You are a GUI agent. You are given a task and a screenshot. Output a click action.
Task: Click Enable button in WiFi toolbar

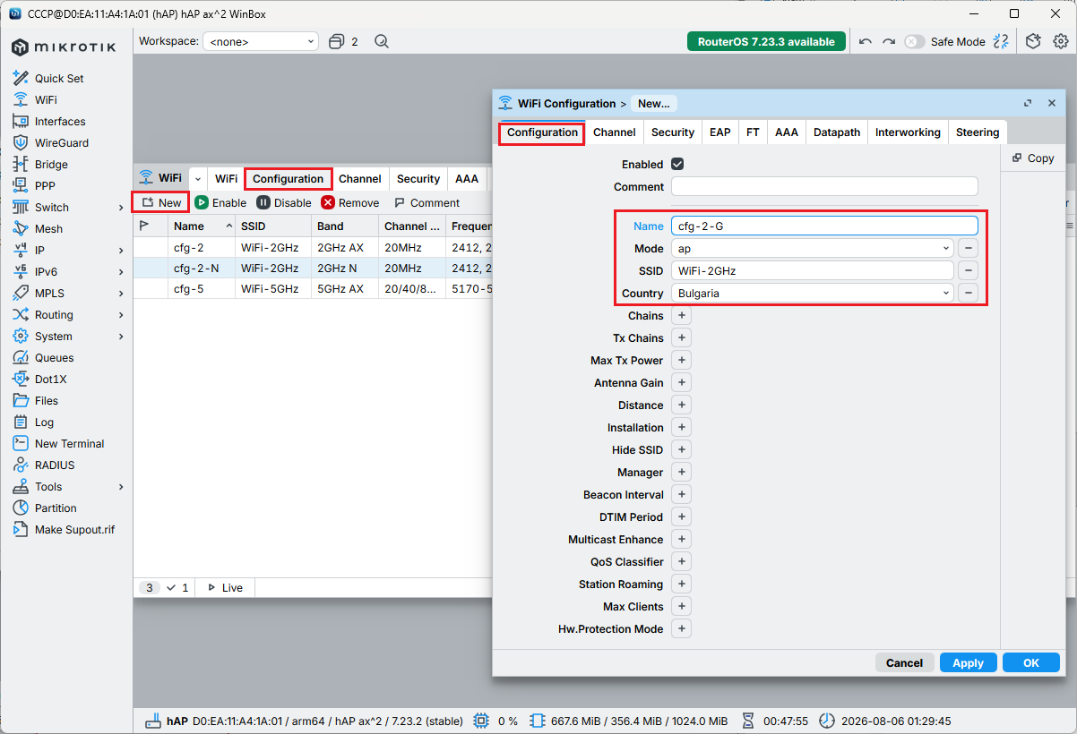point(220,202)
